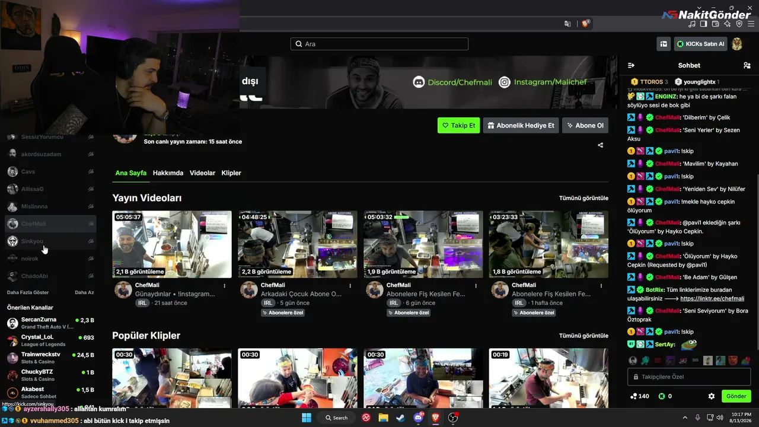Open the user profile avatar menu
The height and width of the screenshot is (427, 759).
click(x=737, y=44)
